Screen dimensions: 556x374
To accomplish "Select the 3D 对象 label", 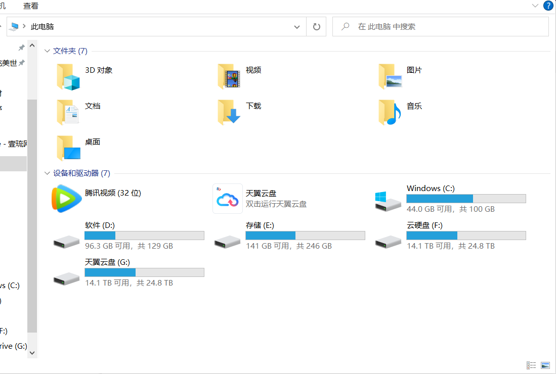I will [x=99, y=70].
